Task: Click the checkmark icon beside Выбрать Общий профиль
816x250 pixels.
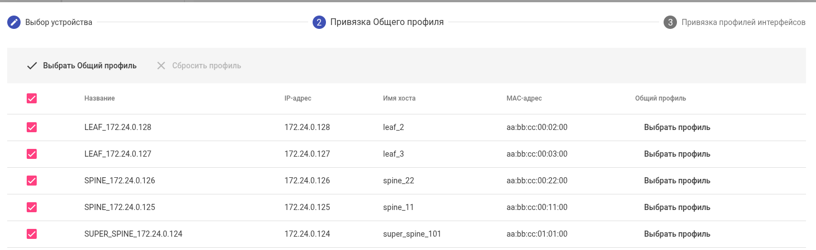Action: click(32, 66)
